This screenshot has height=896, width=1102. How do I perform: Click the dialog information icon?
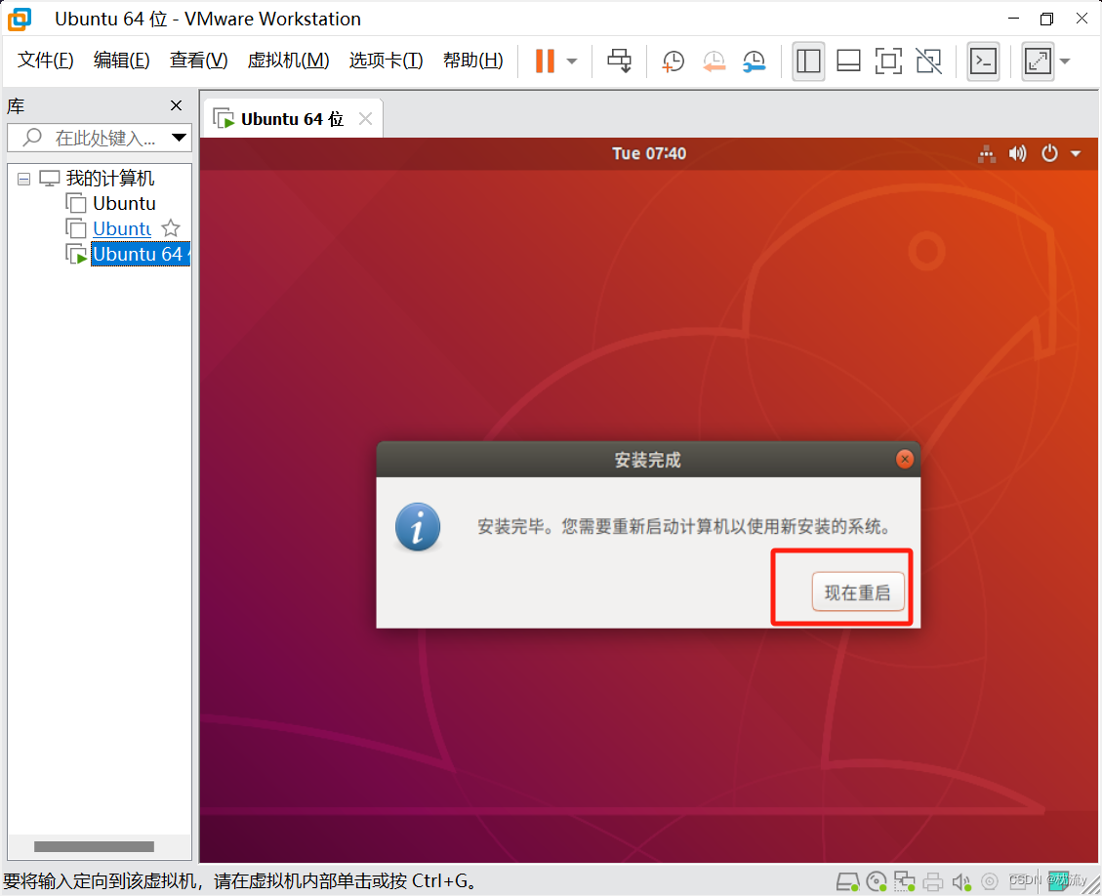point(418,527)
